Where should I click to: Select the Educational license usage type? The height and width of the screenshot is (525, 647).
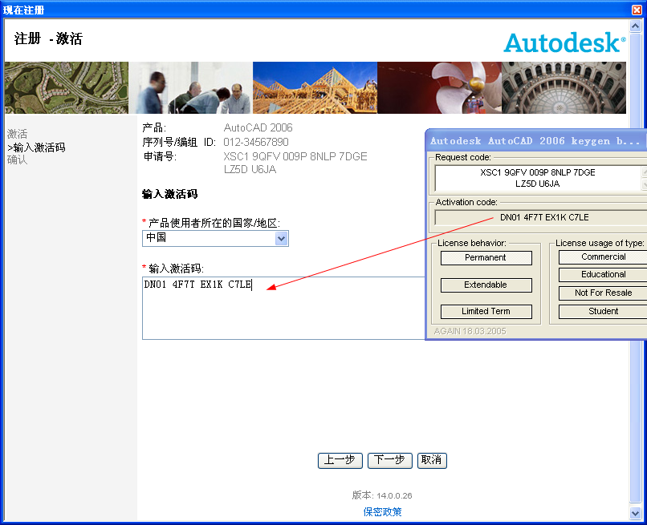602,275
